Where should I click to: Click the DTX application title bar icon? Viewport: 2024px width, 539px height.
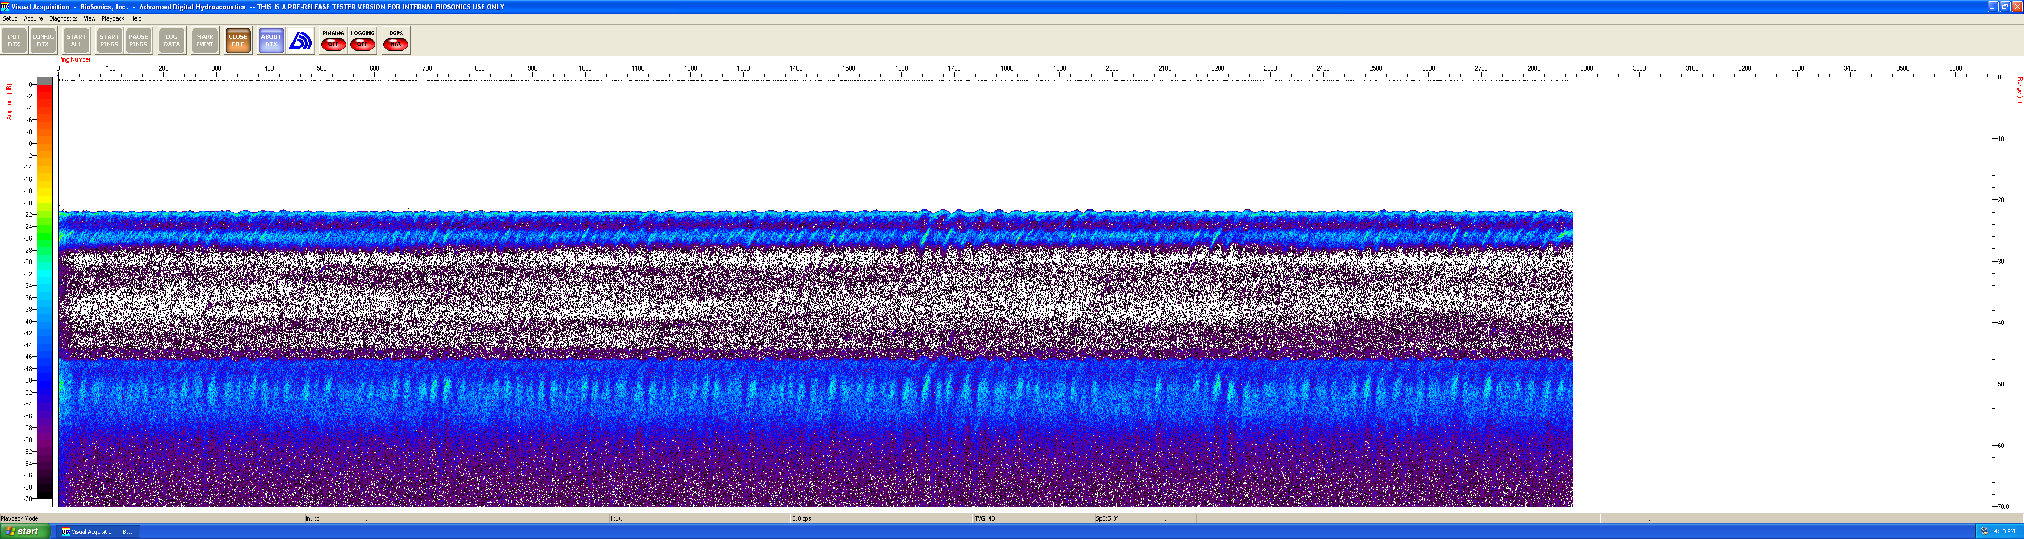[x=5, y=6]
